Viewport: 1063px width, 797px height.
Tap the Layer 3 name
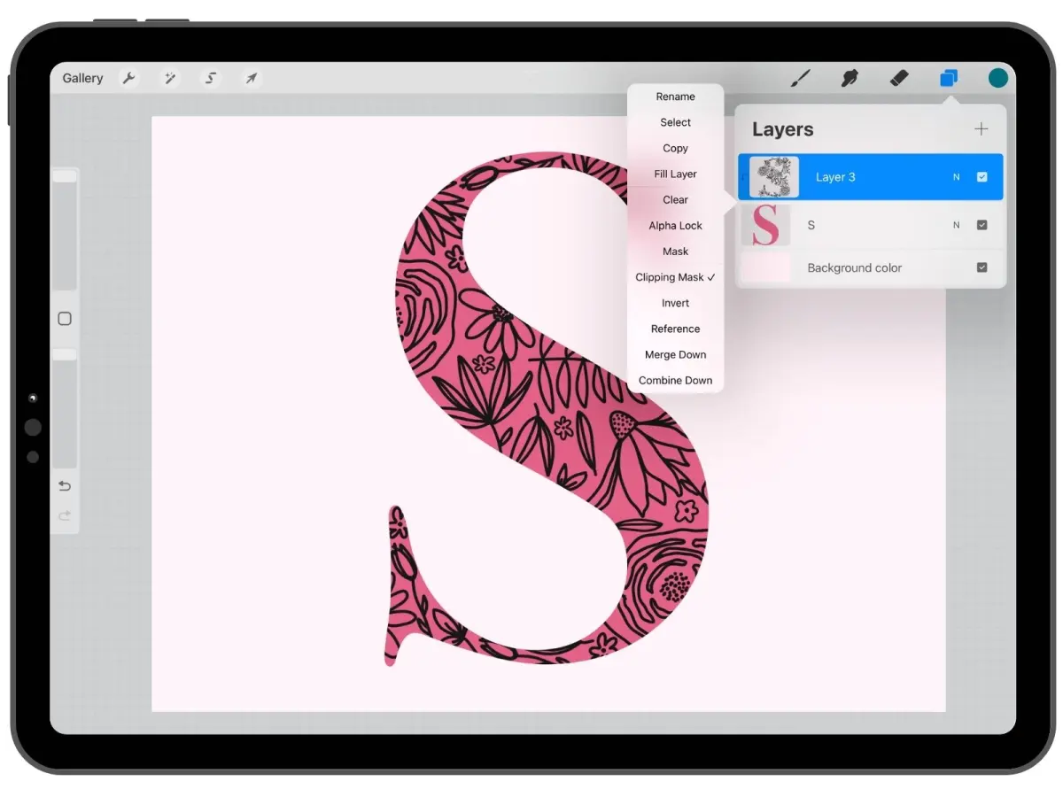835,177
